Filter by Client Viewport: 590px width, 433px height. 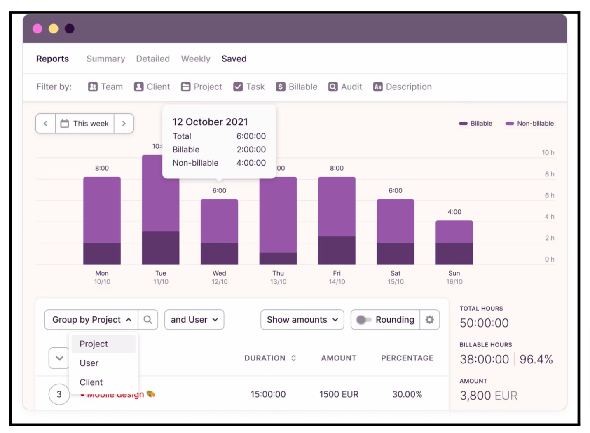[152, 87]
